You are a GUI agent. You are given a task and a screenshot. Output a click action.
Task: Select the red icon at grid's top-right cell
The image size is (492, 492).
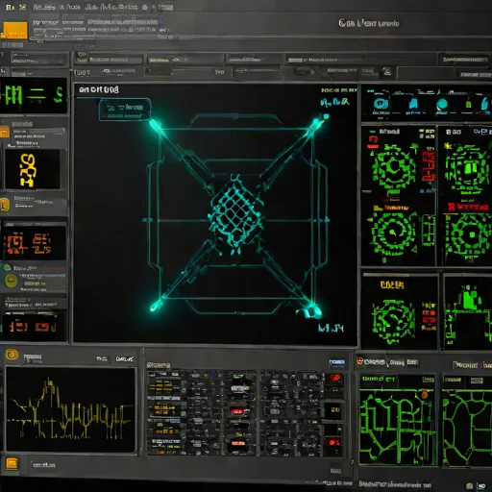click(x=335, y=378)
